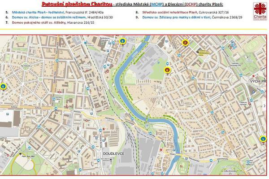Click the yellow divider line under the legend
The width and height of the screenshot is (269, 179).
click(134, 29)
